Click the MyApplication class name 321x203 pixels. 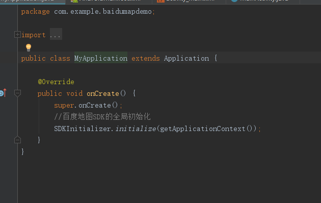point(101,58)
